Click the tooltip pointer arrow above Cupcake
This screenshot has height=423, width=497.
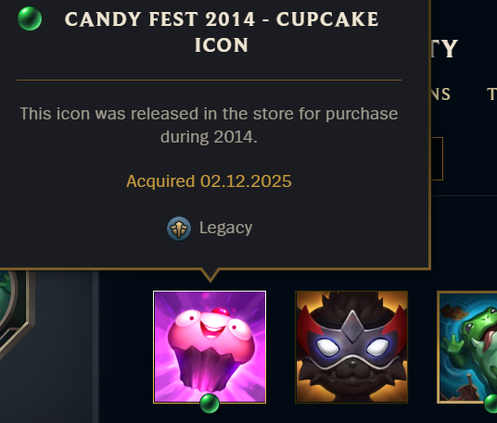(210, 275)
